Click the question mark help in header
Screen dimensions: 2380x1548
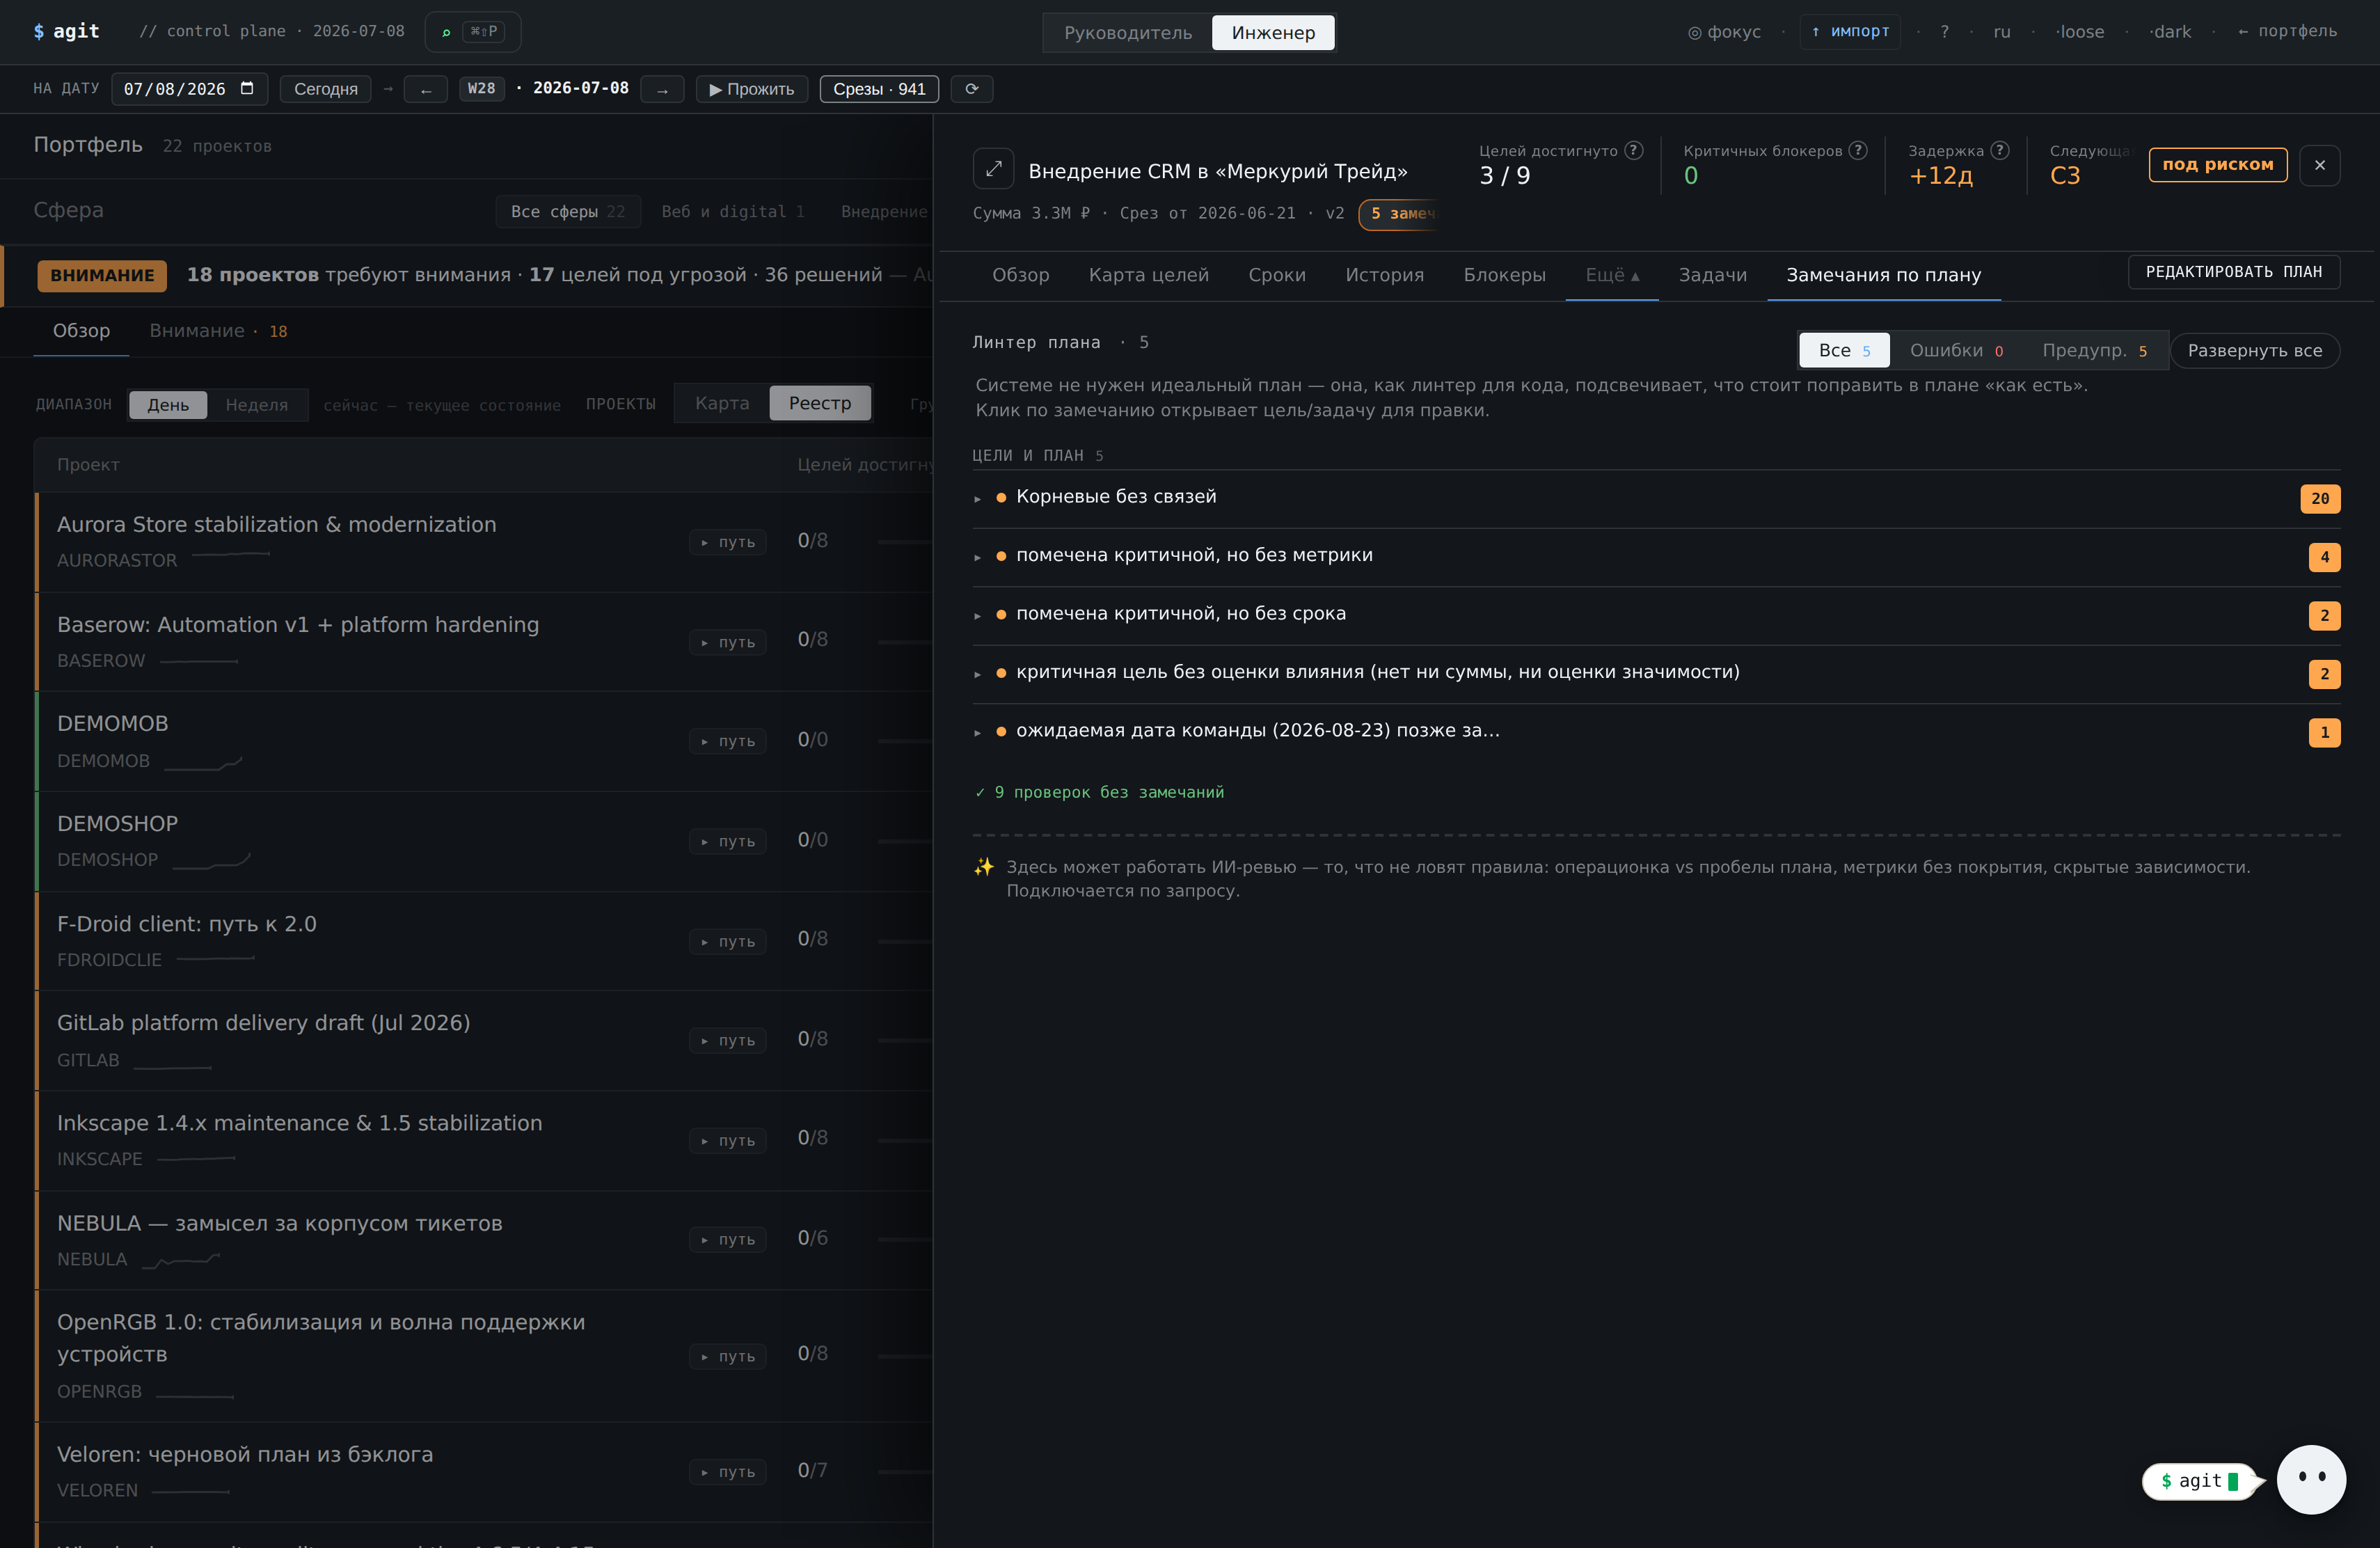point(1944,32)
